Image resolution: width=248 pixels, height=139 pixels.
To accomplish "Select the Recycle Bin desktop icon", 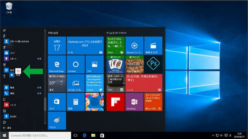I will [9, 8].
